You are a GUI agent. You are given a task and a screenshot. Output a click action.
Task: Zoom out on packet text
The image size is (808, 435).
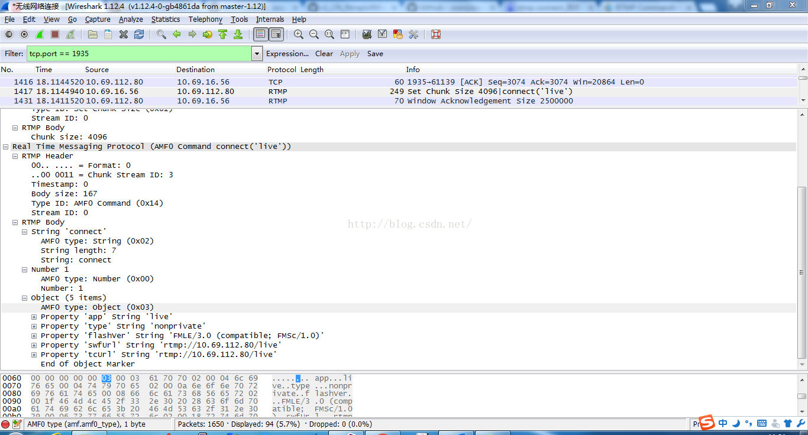[x=313, y=34]
